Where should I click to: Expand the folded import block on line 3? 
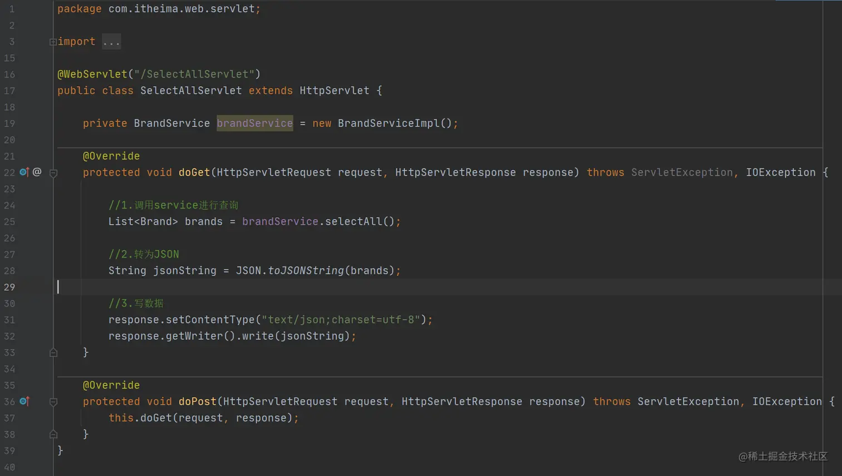(53, 42)
